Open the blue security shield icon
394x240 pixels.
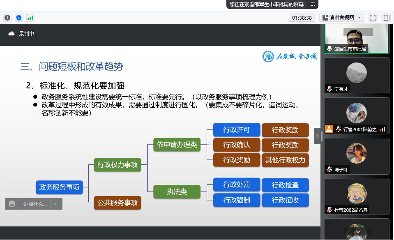point(18,18)
